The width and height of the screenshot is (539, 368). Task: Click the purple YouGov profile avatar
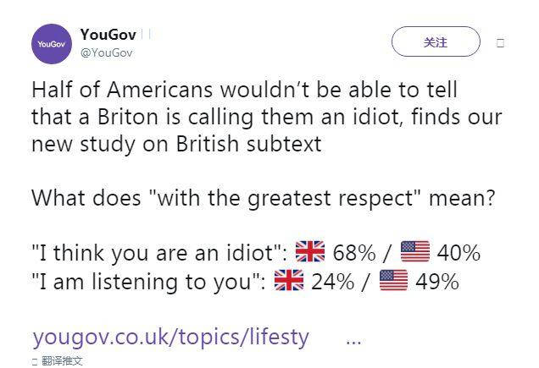coord(51,44)
